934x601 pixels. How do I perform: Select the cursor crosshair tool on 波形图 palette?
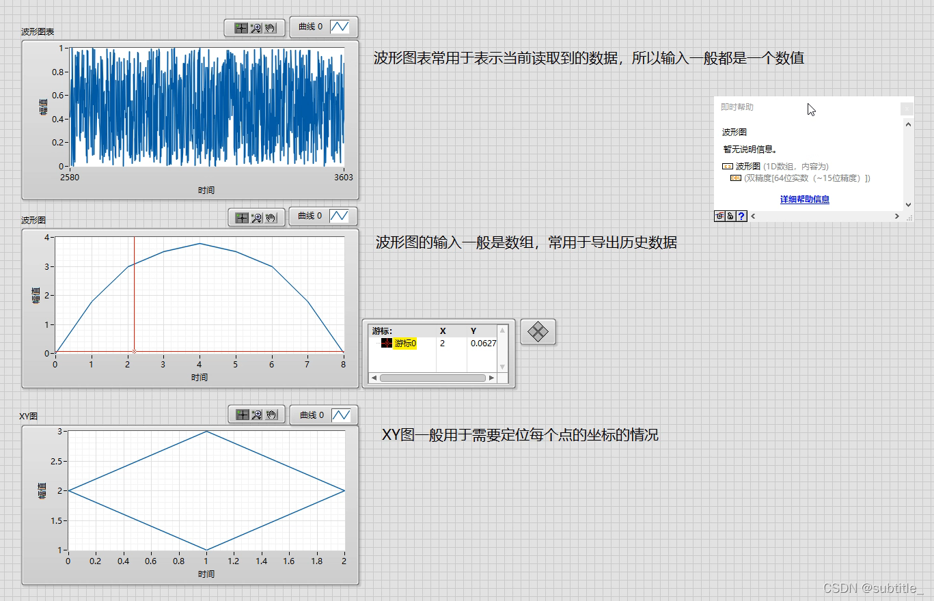[241, 218]
